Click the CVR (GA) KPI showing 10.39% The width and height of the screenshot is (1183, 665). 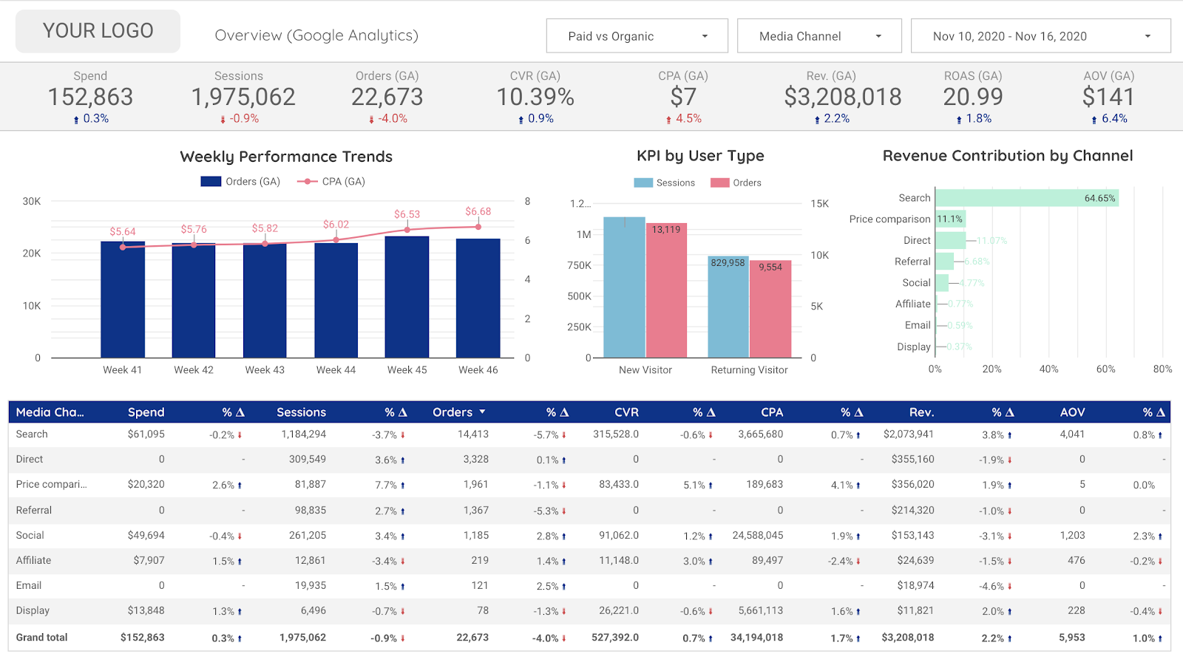point(535,96)
